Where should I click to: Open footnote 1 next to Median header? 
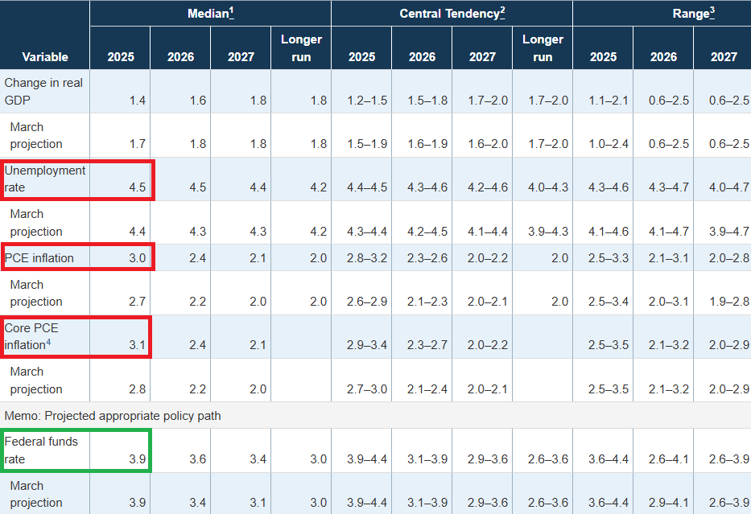pyautogui.click(x=230, y=12)
